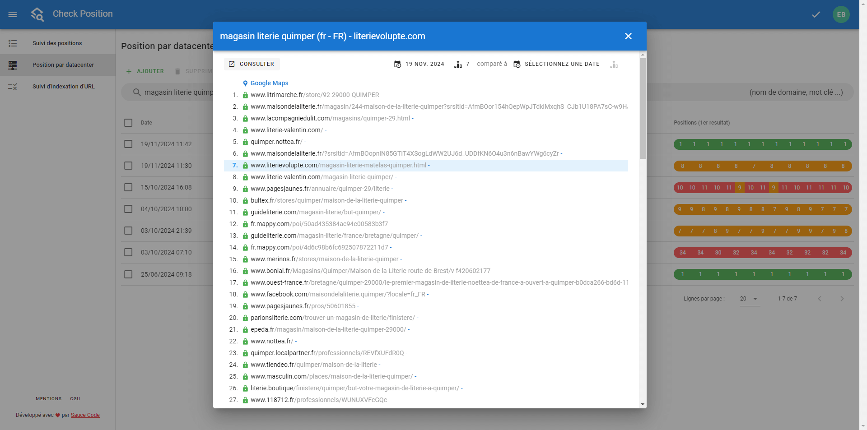Viewport: 867px width, 430px height.
Task: Select quimper.localpartner.fr result text
Action: [x=327, y=353]
